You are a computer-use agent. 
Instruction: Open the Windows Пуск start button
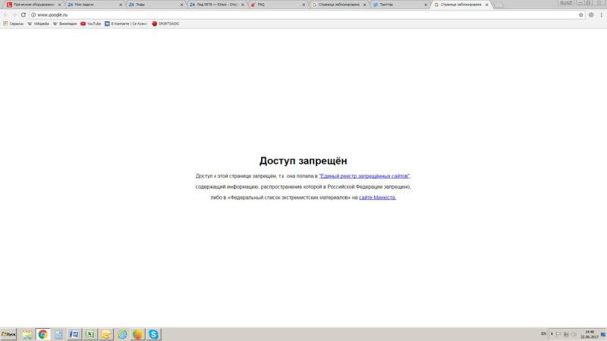(x=9, y=334)
